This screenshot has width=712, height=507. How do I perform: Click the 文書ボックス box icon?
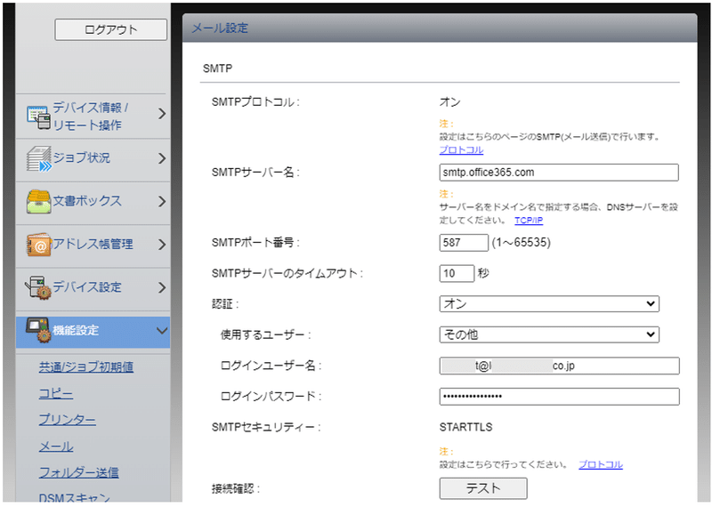click(x=38, y=202)
